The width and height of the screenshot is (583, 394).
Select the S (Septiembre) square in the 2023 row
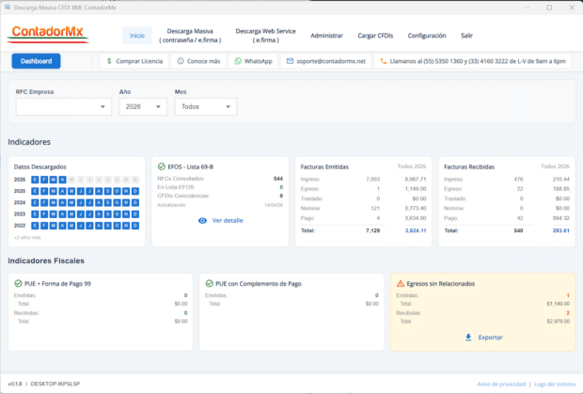click(x=108, y=214)
